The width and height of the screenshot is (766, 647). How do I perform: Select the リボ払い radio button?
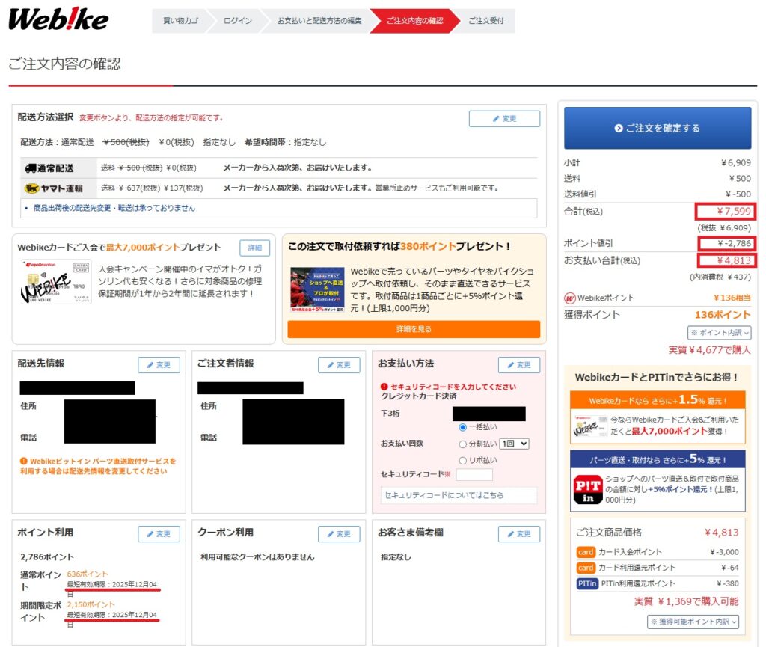[462, 460]
